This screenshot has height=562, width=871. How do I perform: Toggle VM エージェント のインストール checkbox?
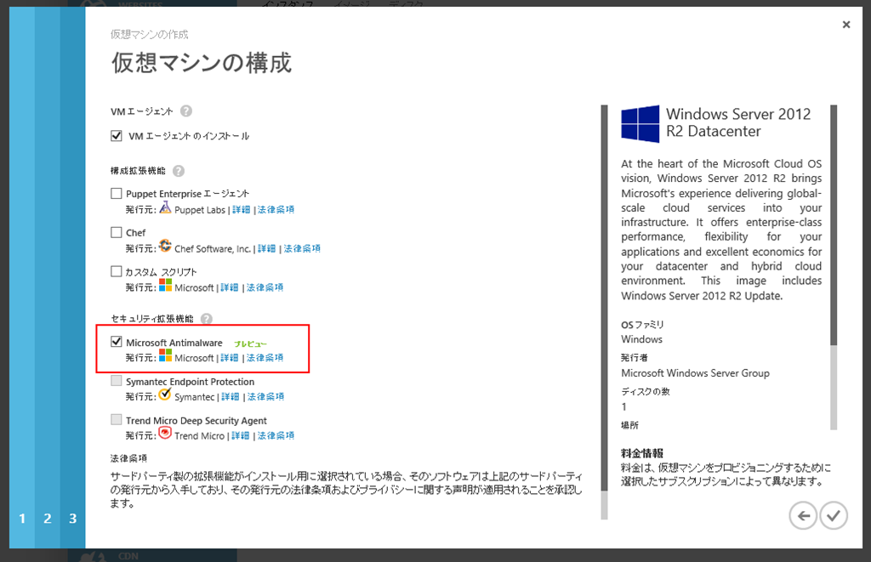click(116, 135)
